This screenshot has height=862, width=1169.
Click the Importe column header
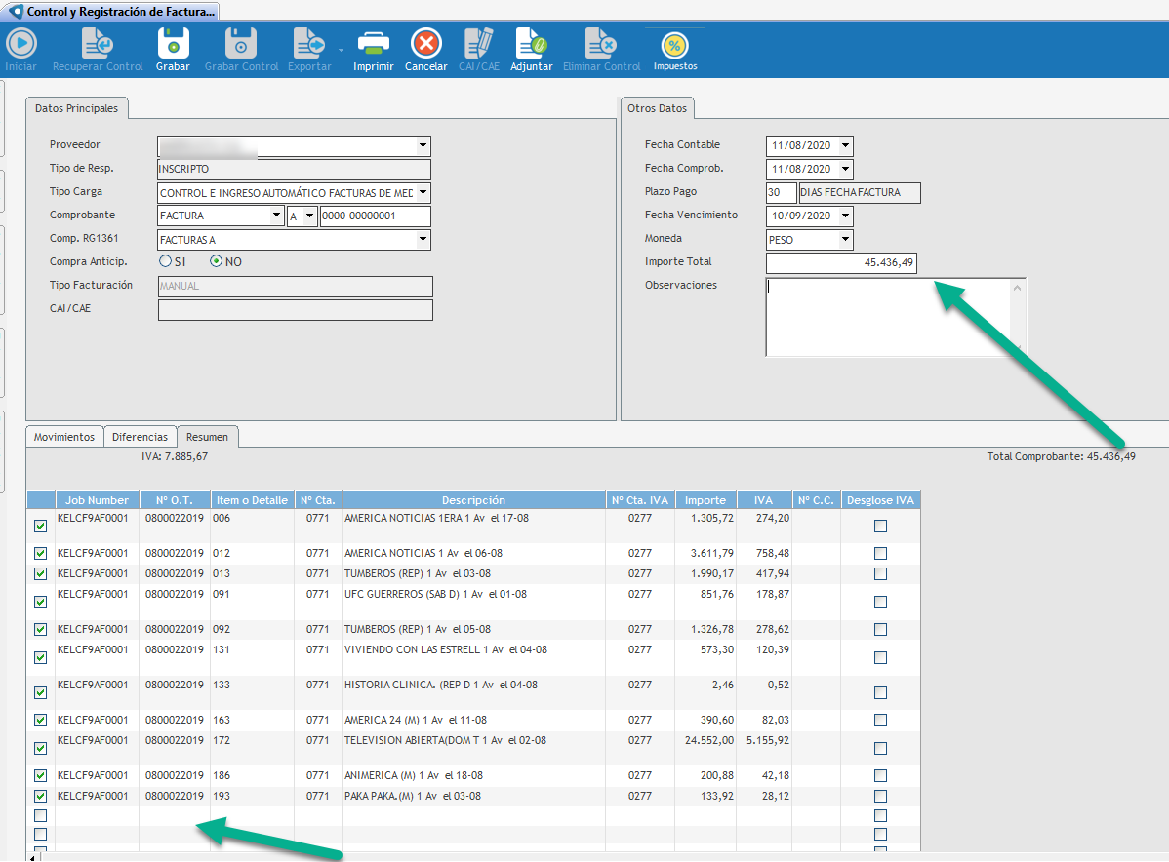705,500
